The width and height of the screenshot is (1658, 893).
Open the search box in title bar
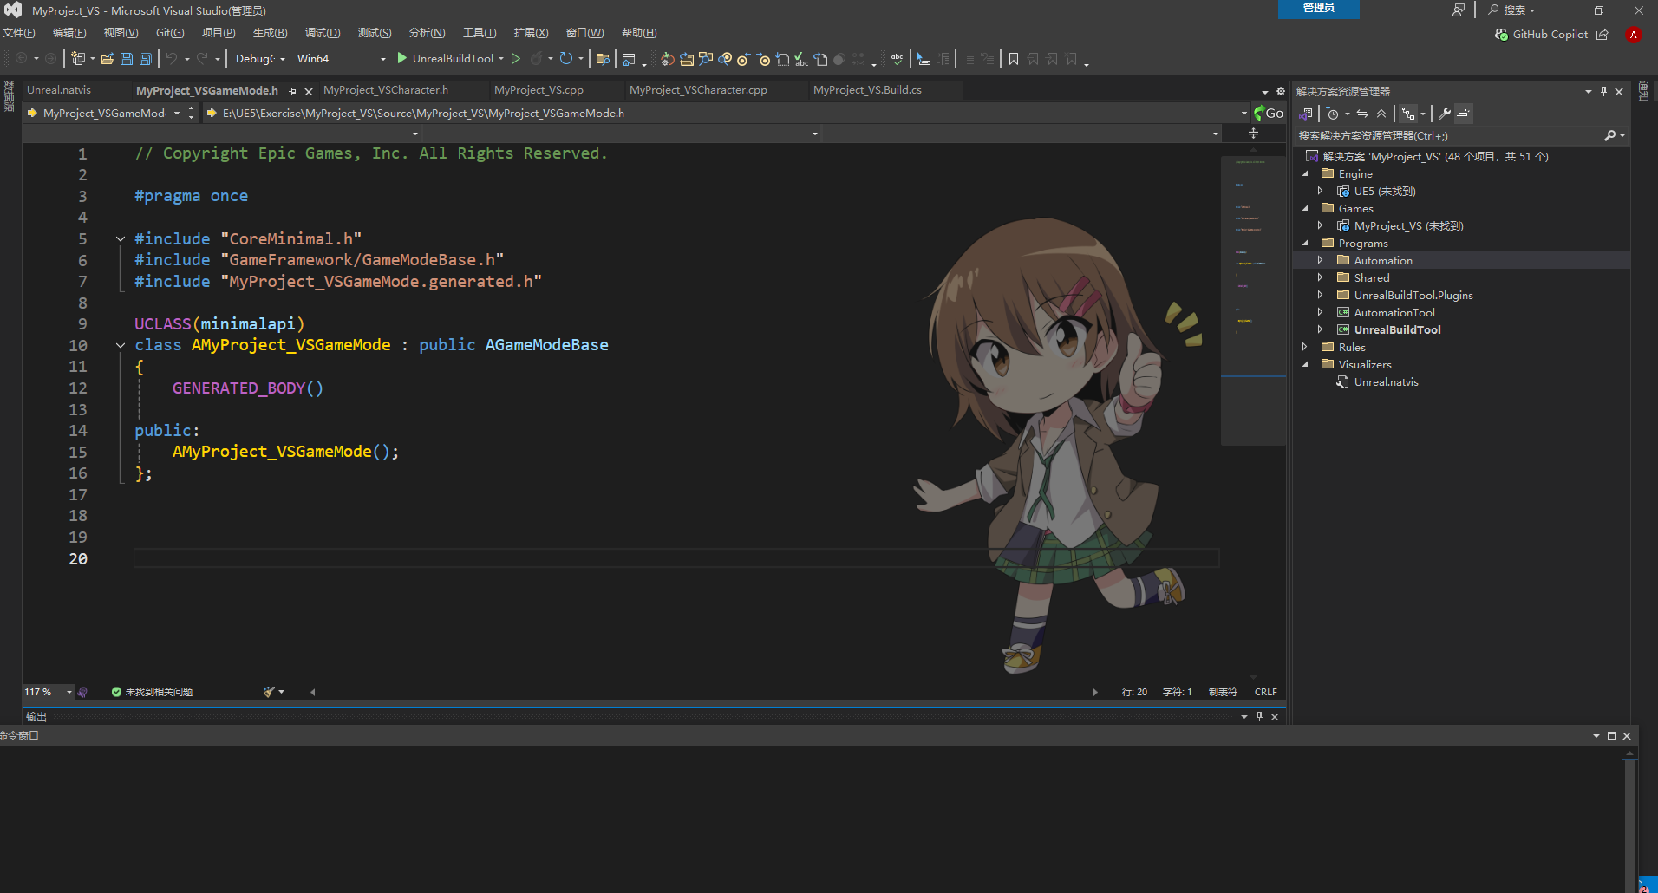click(x=1511, y=10)
